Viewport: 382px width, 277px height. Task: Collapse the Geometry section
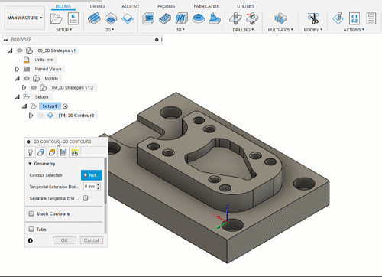[x=30, y=164]
